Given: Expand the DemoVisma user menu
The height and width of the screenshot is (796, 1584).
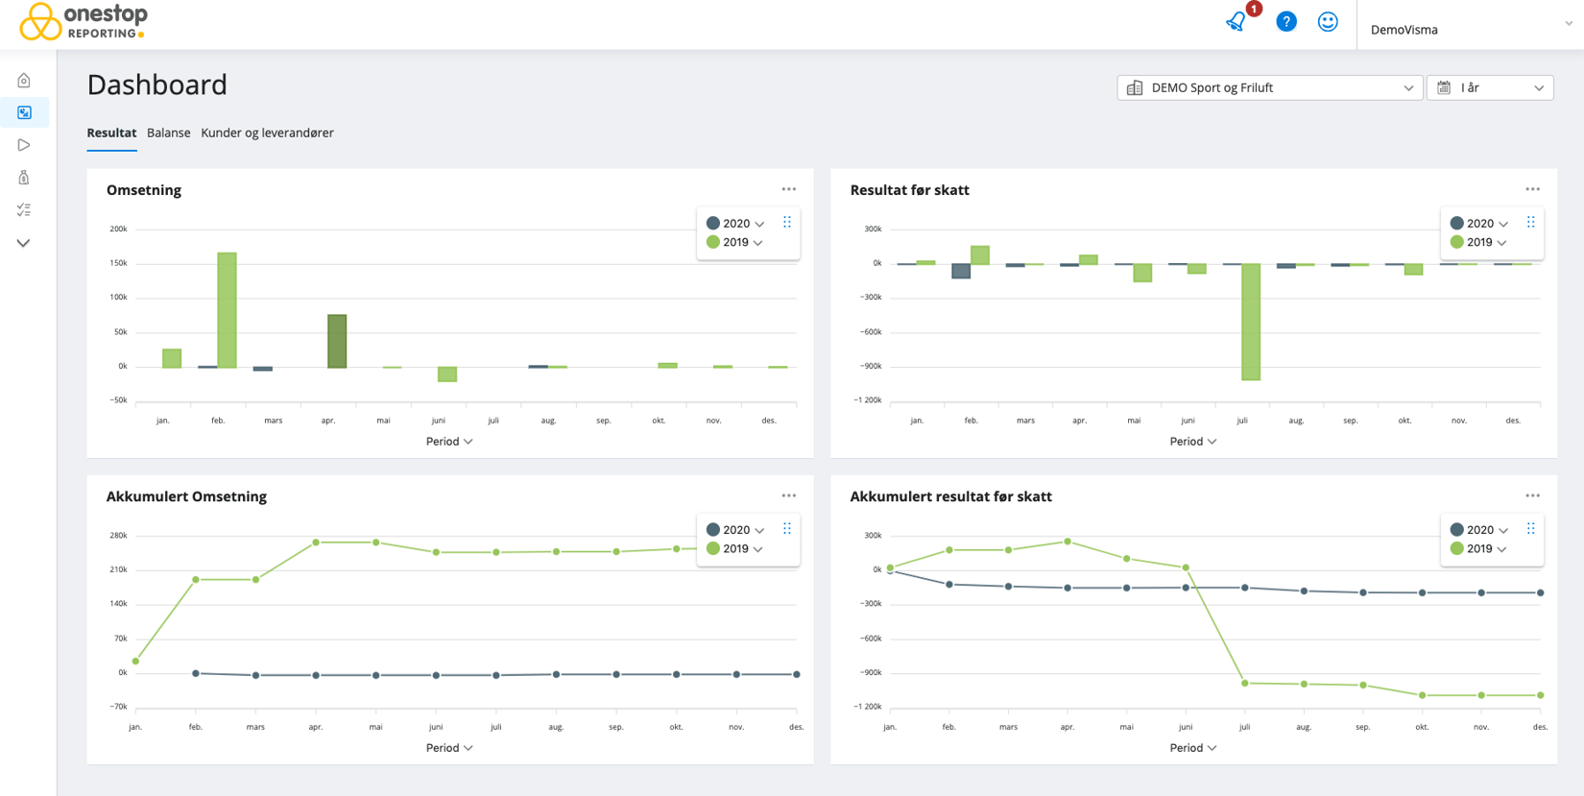Looking at the screenshot, I should point(1471,29).
